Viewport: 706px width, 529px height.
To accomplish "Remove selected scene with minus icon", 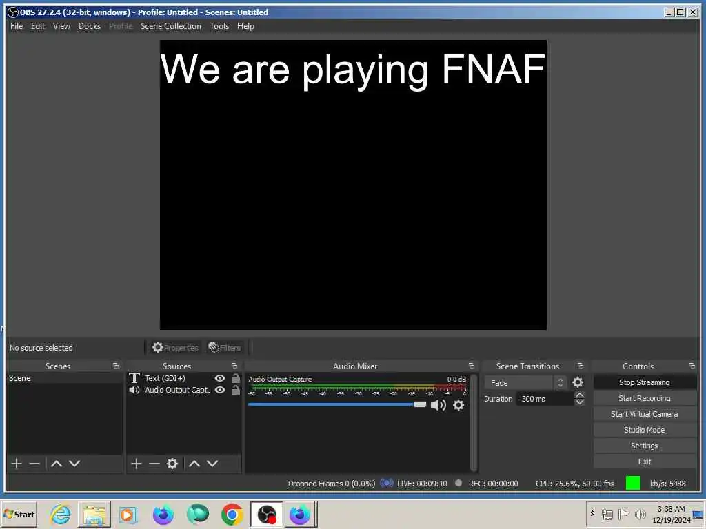I will coord(34,464).
